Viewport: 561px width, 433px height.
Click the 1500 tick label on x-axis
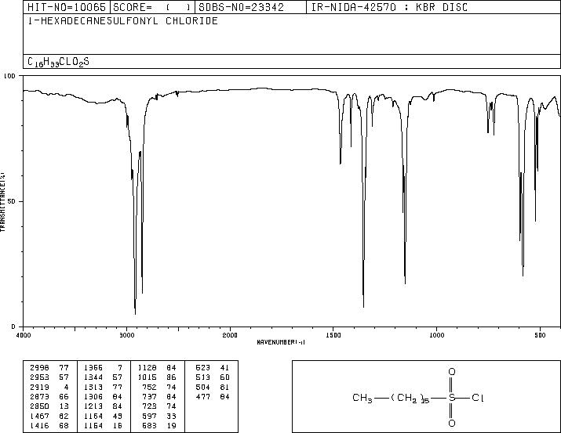(333, 335)
